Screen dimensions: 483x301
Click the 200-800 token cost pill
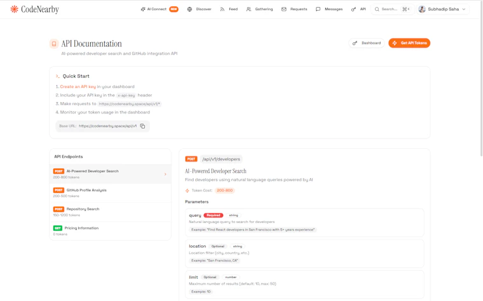(225, 191)
